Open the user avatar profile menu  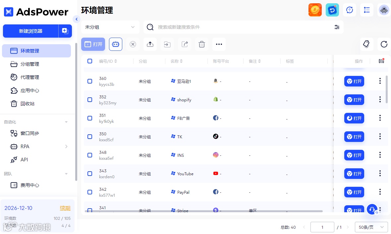[x=384, y=10]
